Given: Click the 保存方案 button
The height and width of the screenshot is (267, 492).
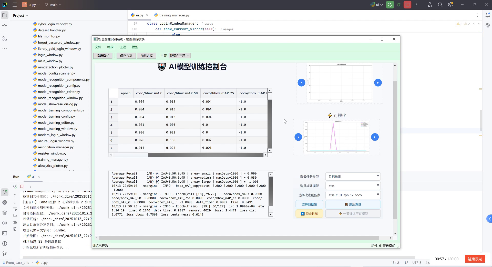Looking at the screenshot, I should pyautogui.click(x=126, y=56).
